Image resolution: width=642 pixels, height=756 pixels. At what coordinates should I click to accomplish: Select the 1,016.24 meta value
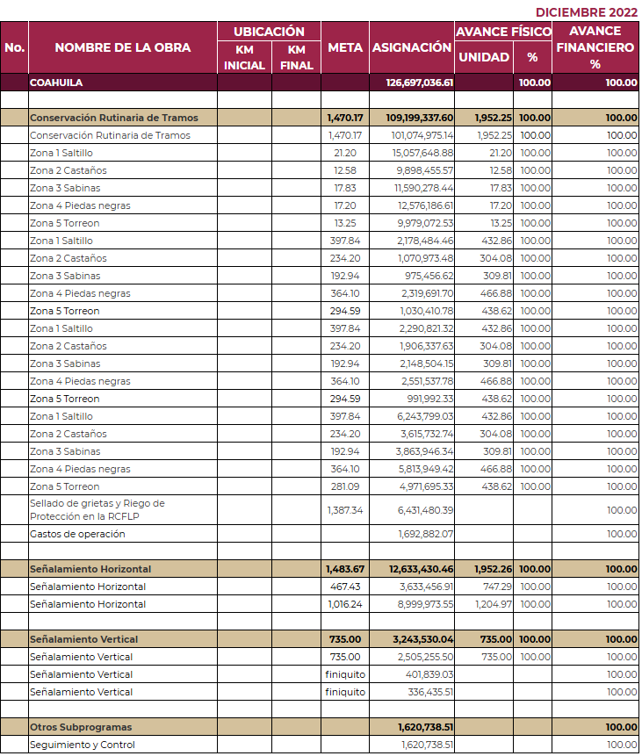(345, 604)
